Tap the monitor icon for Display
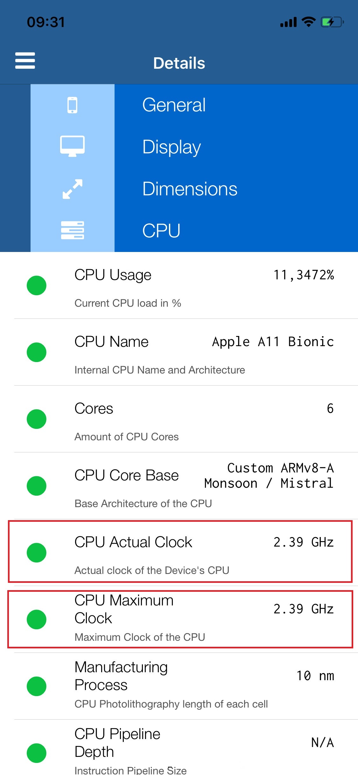This screenshot has width=358, height=775. pos(73,146)
